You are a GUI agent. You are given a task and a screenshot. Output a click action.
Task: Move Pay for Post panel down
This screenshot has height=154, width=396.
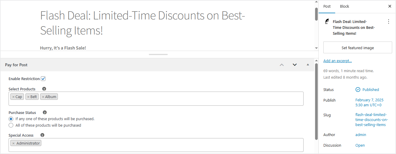[294, 65]
